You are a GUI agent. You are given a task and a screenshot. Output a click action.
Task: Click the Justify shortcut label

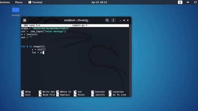(100, 95)
